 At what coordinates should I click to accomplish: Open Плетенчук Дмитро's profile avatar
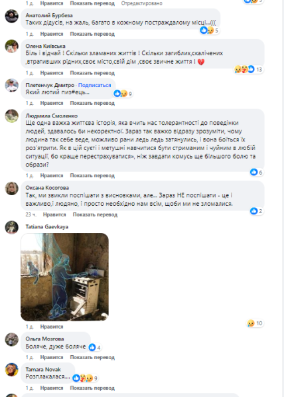12,86
